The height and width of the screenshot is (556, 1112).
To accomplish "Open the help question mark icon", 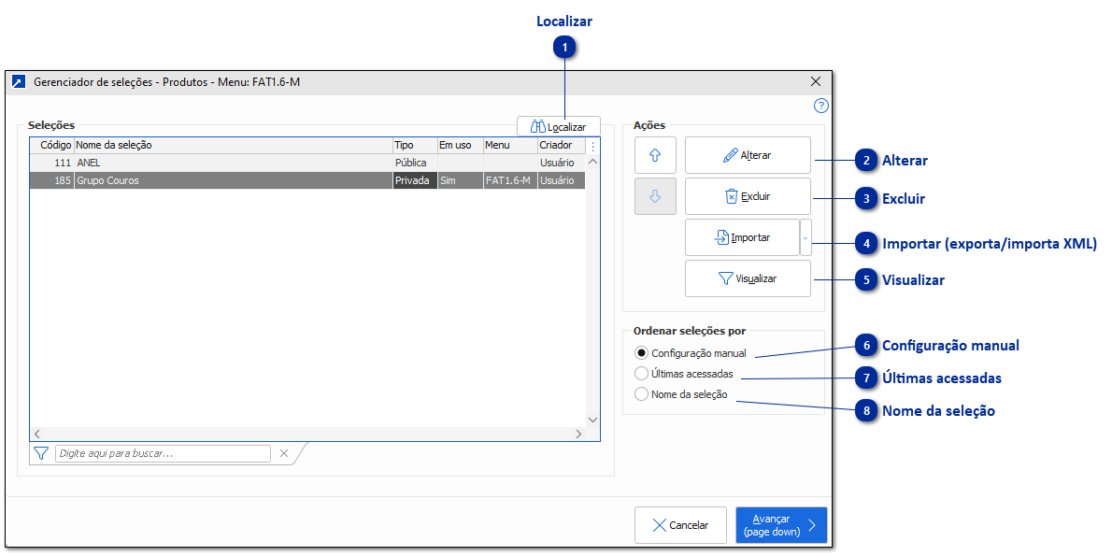I will pyautogui.click(x=820, y=107).
